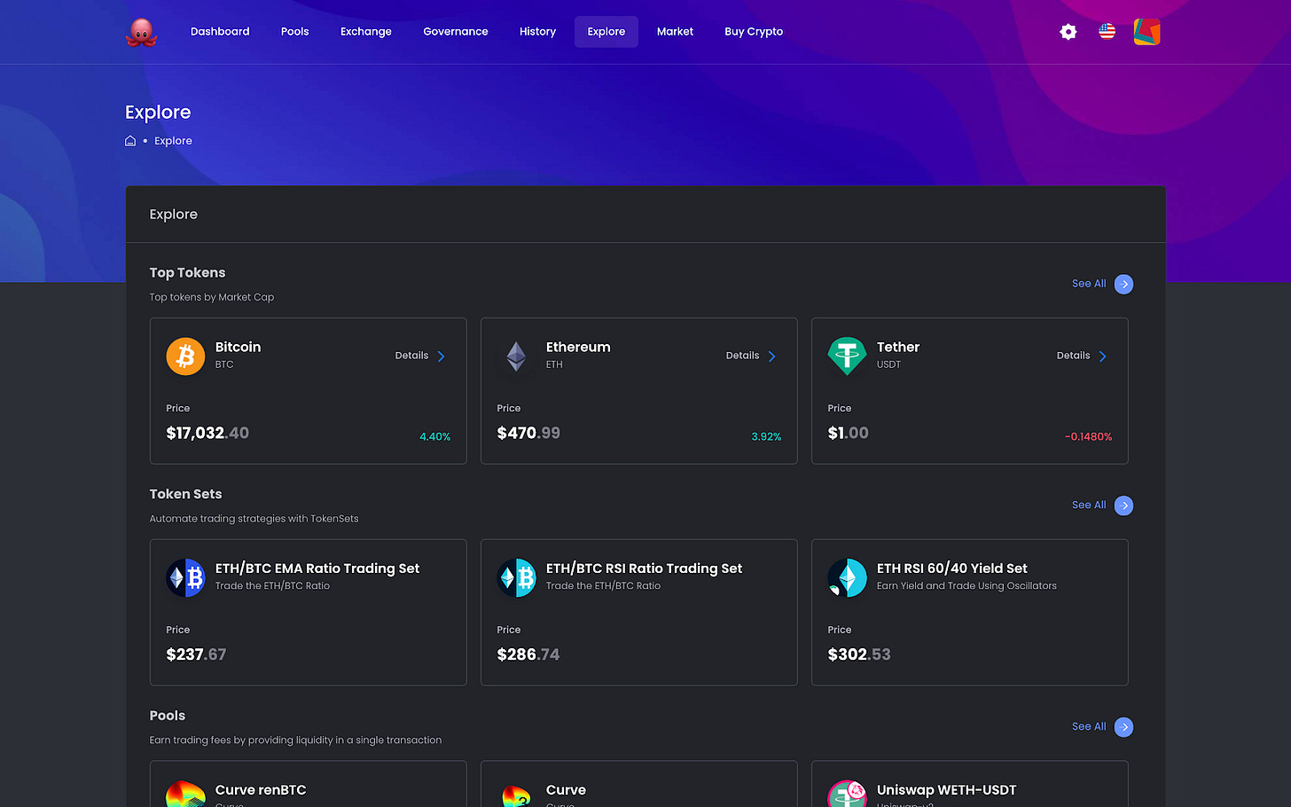This screenshot has height=807, width=1291.
Task: Select the Bitcoin token name
Action: tap(238, 348)
